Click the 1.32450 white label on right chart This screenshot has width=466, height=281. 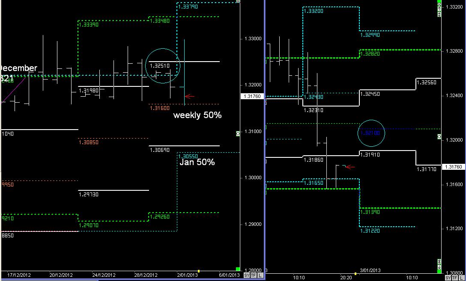point(370,94)
